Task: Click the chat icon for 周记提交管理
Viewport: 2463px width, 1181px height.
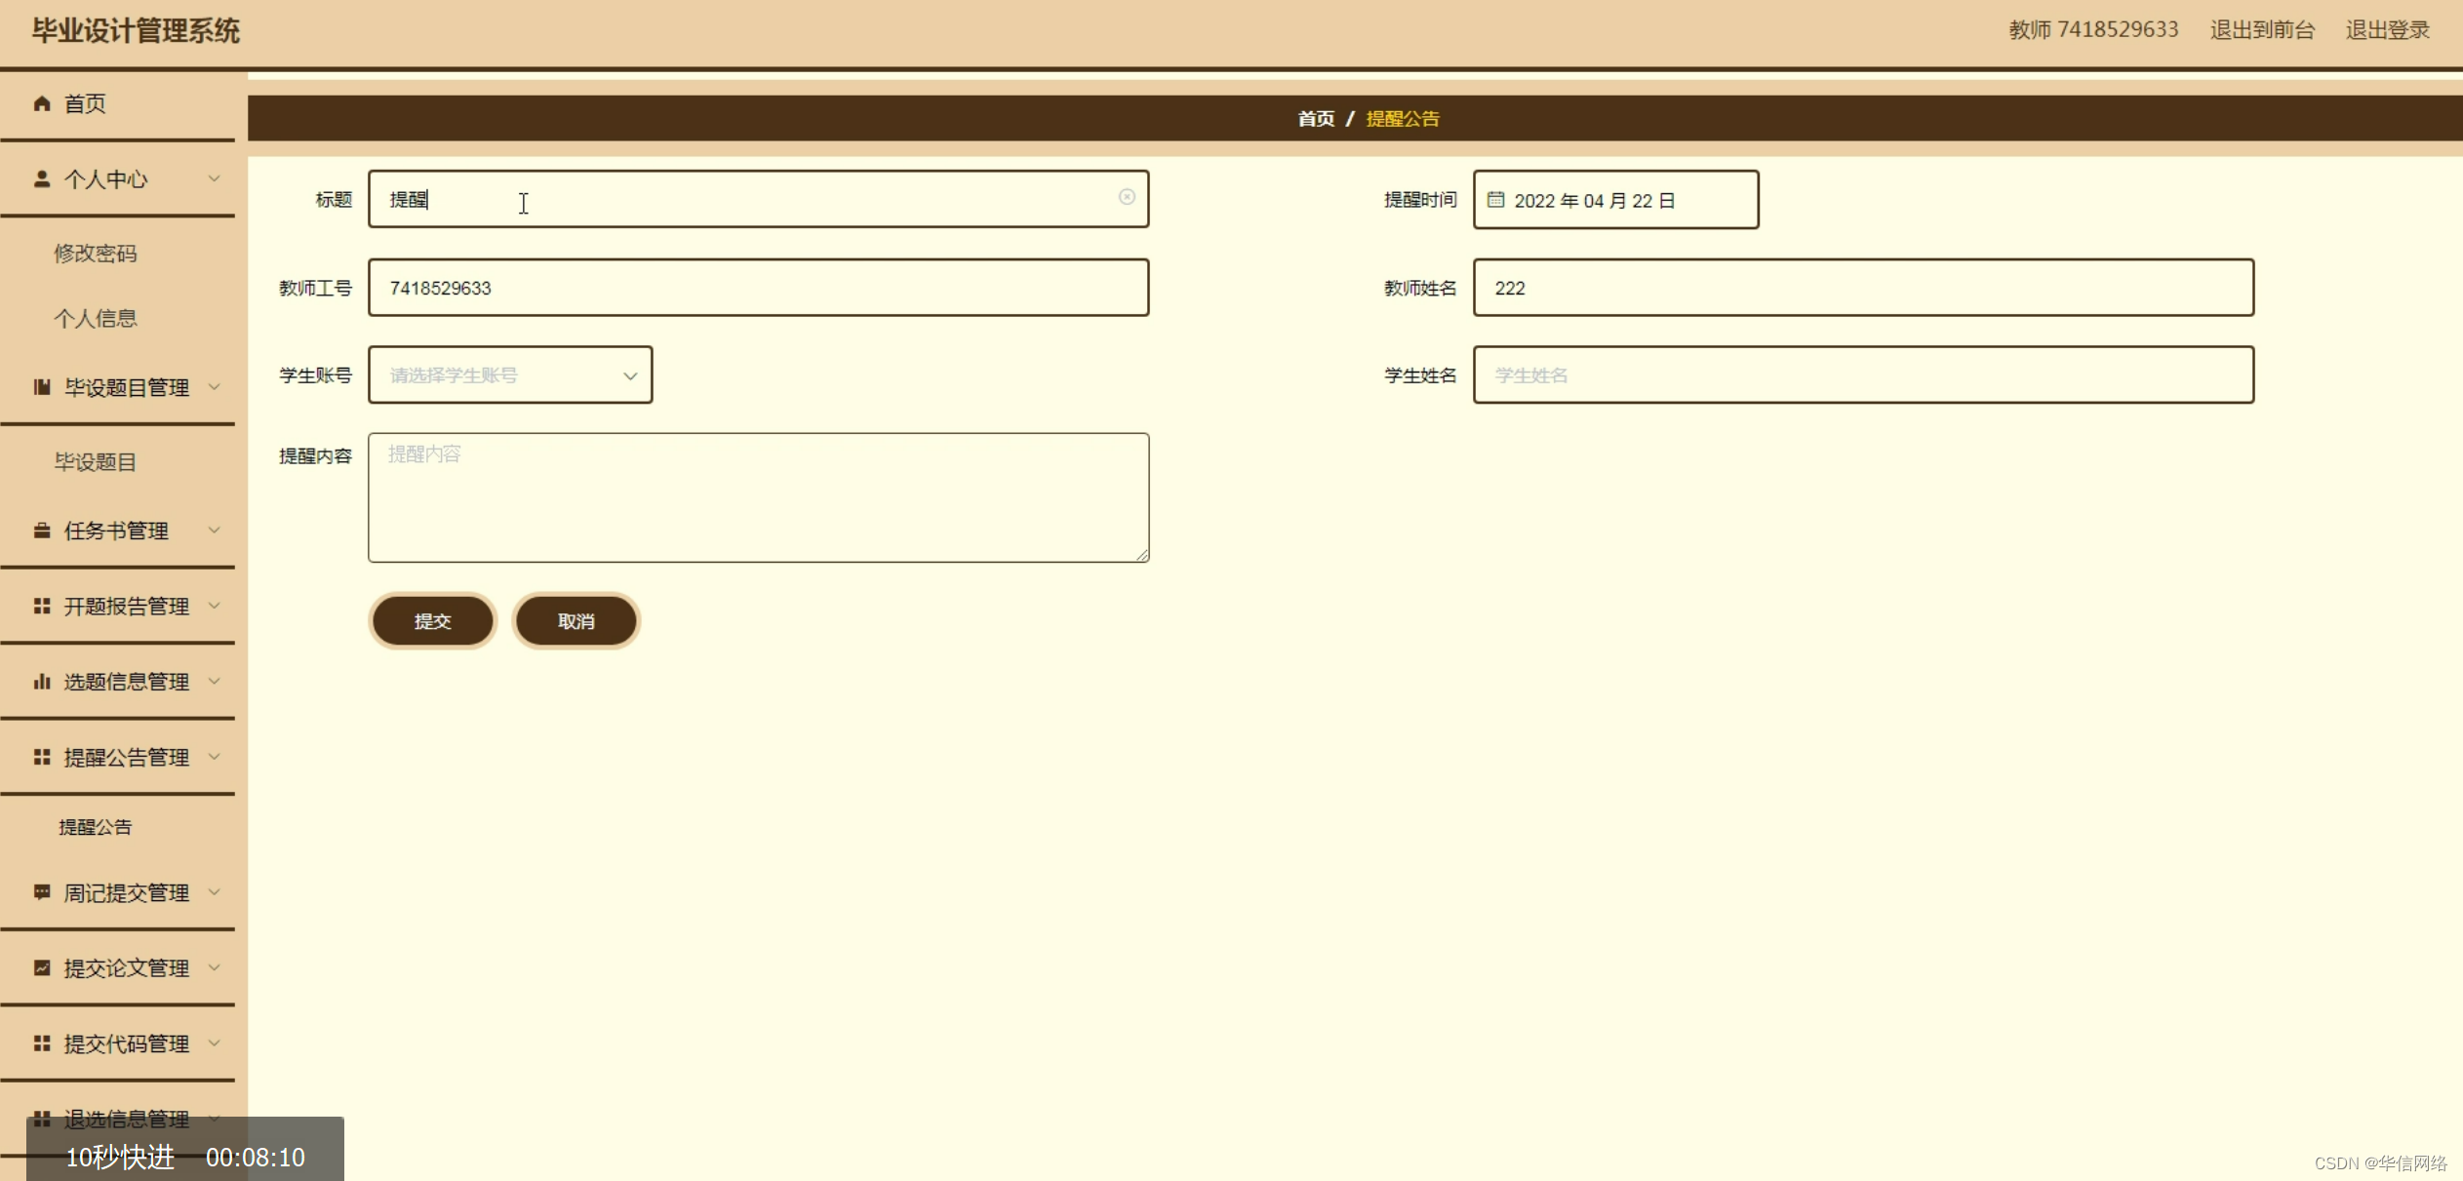Action: click(x=41, y=892)
